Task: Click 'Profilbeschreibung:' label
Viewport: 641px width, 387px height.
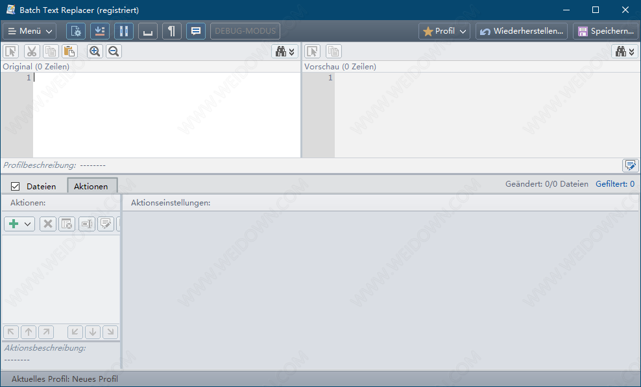Action: coord(39,165)
